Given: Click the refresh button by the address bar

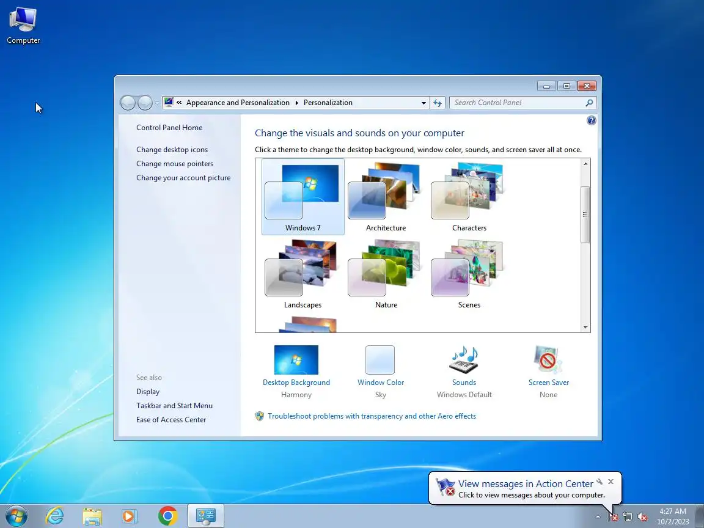Looking at the screenshot, I should coord(438,103).
